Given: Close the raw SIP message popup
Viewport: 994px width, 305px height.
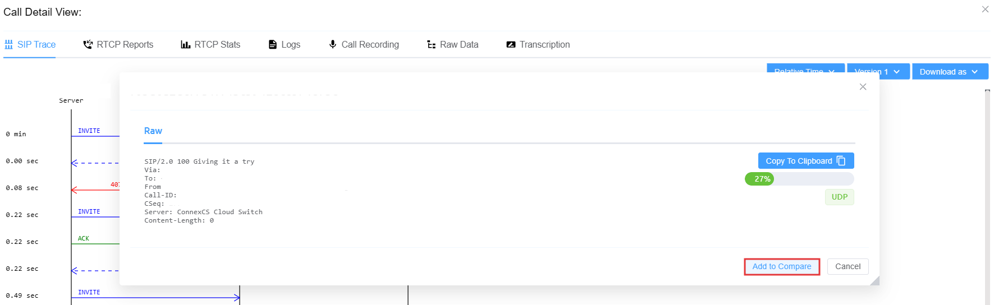Looking at the screenshot, I should point(863,87).
